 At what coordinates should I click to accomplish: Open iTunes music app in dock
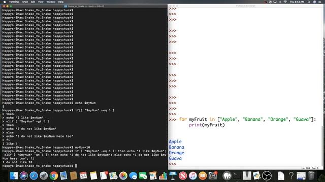click(193, 176)
